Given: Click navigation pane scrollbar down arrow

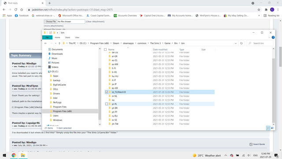Looking at the screenshot, I should tap(100, 125).
